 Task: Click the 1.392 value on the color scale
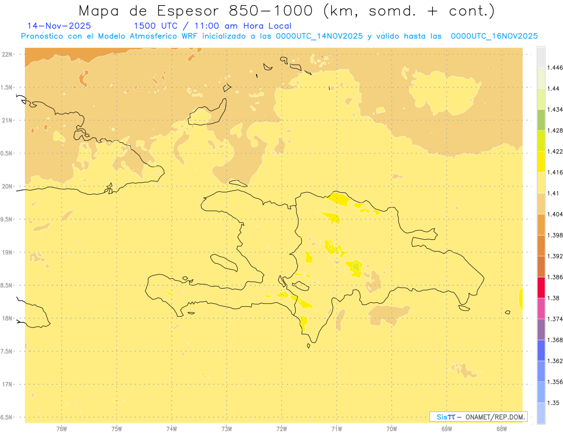555,256
